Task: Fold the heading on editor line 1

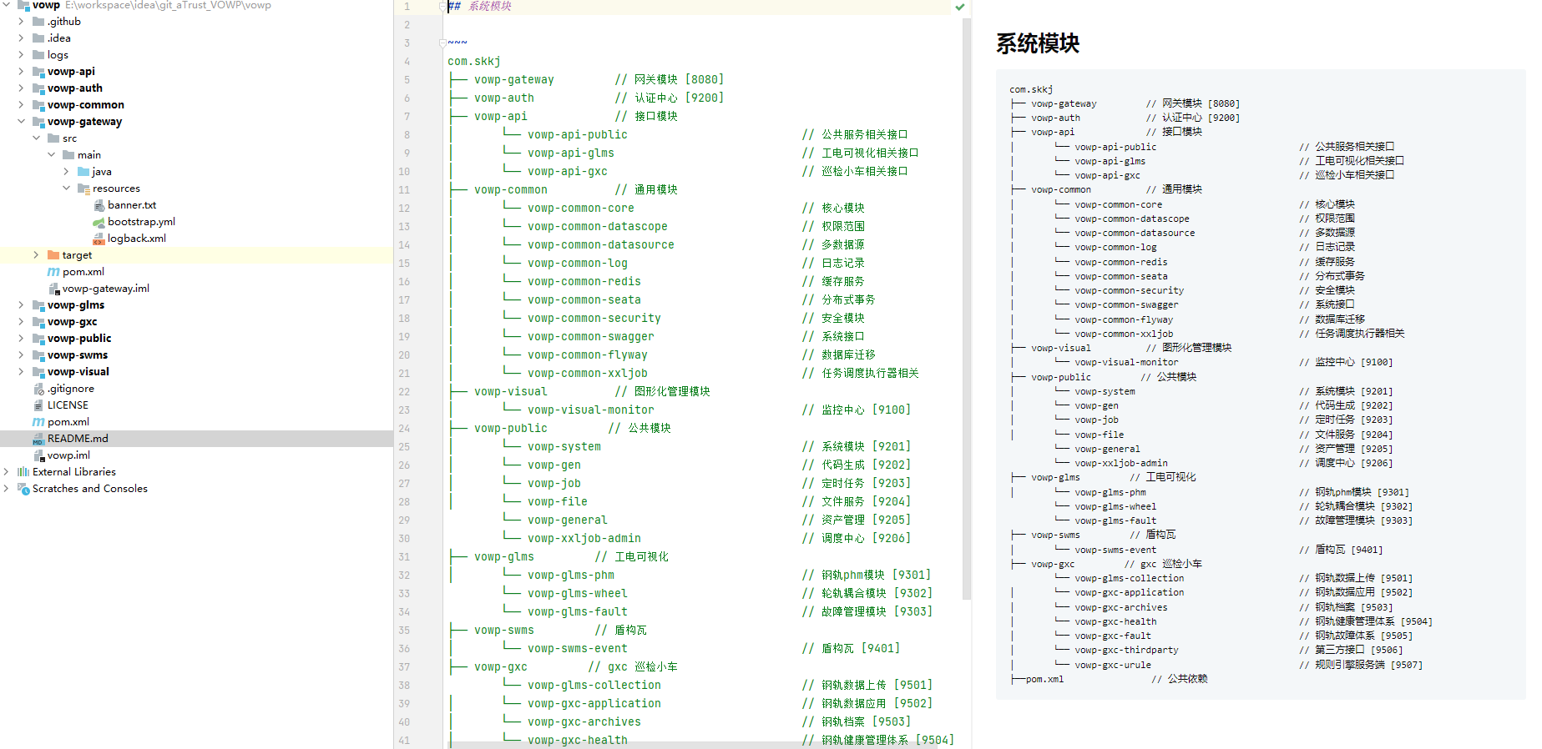Action: (442, 7)
